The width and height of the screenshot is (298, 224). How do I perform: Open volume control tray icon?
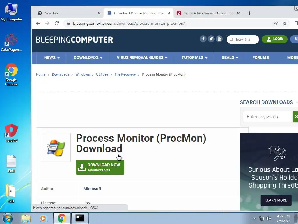[x=268, y=218]
